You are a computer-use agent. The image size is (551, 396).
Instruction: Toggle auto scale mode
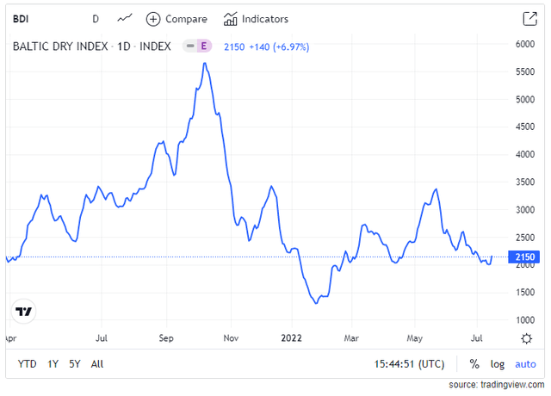point(525,364)
